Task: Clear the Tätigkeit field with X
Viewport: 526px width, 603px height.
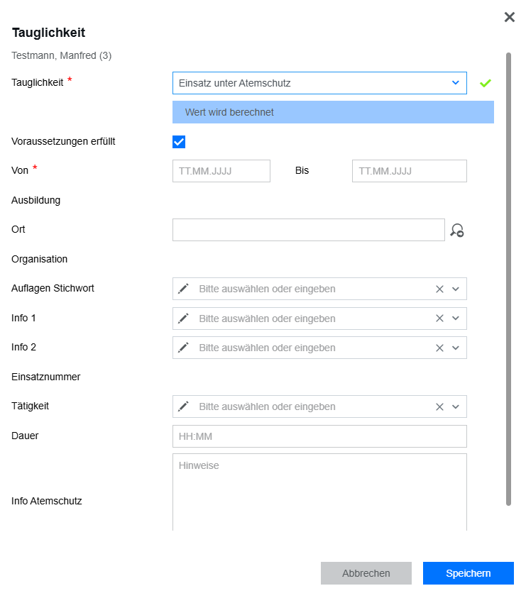Action: pos(439,407)
